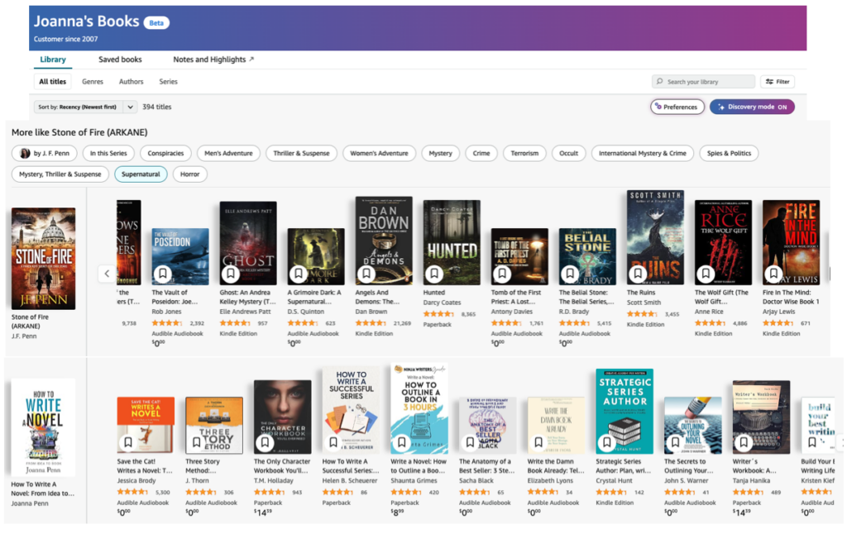Bookmark Tomb of the First Priest
This screenshot has width=847, height=534.
(502, 274)
